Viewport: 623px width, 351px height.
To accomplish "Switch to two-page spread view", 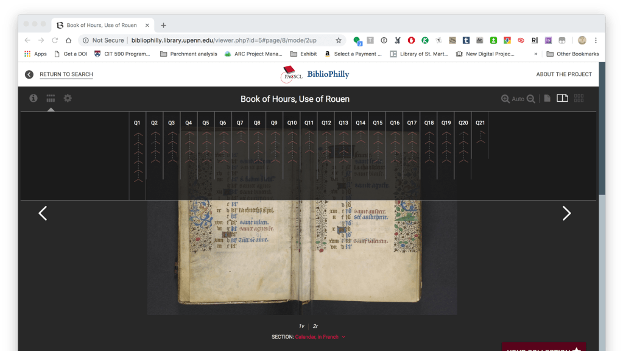I will (x=562, y=99).
